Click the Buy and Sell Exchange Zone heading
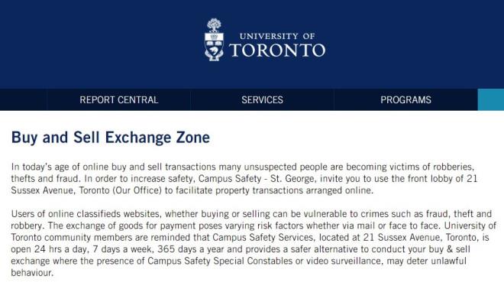This screenshot has height=286, width=504. [111, 138]
